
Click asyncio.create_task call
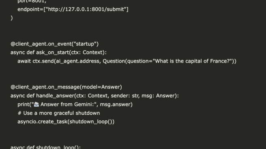click(66, 122)
